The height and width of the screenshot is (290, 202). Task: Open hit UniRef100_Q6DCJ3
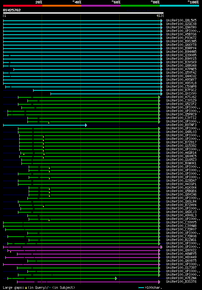tap(181, 212)
